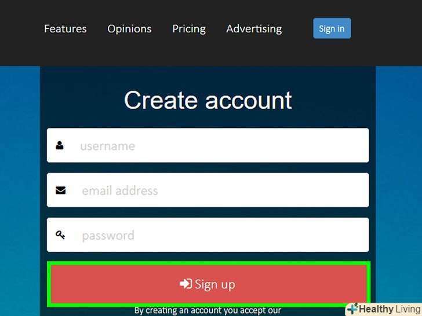The image size is (422, 316).
Task: Open the Pricing nav link
Action: pos(189,29)
